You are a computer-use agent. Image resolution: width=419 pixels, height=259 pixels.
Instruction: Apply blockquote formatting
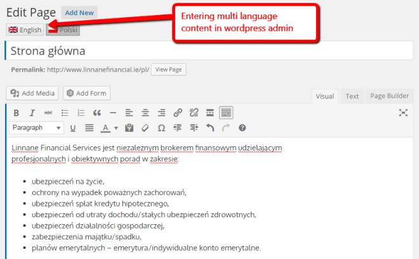tap(97, 113)
